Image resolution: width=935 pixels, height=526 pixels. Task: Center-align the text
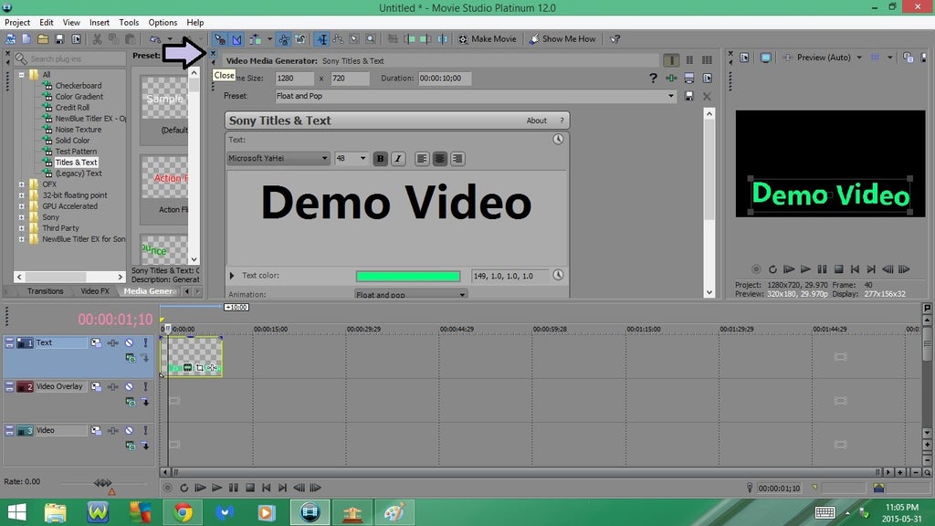pos(439,159)
